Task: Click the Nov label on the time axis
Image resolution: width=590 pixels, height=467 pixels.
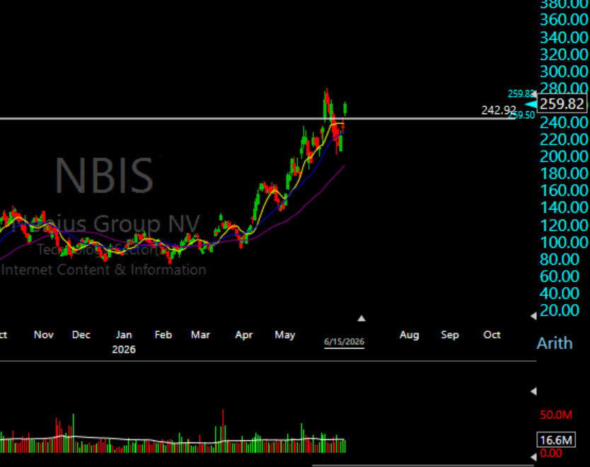Action: [44, 335]
